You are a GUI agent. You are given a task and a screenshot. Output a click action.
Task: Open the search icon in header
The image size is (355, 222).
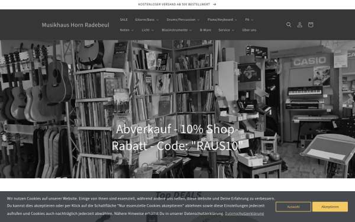point(289,25)
